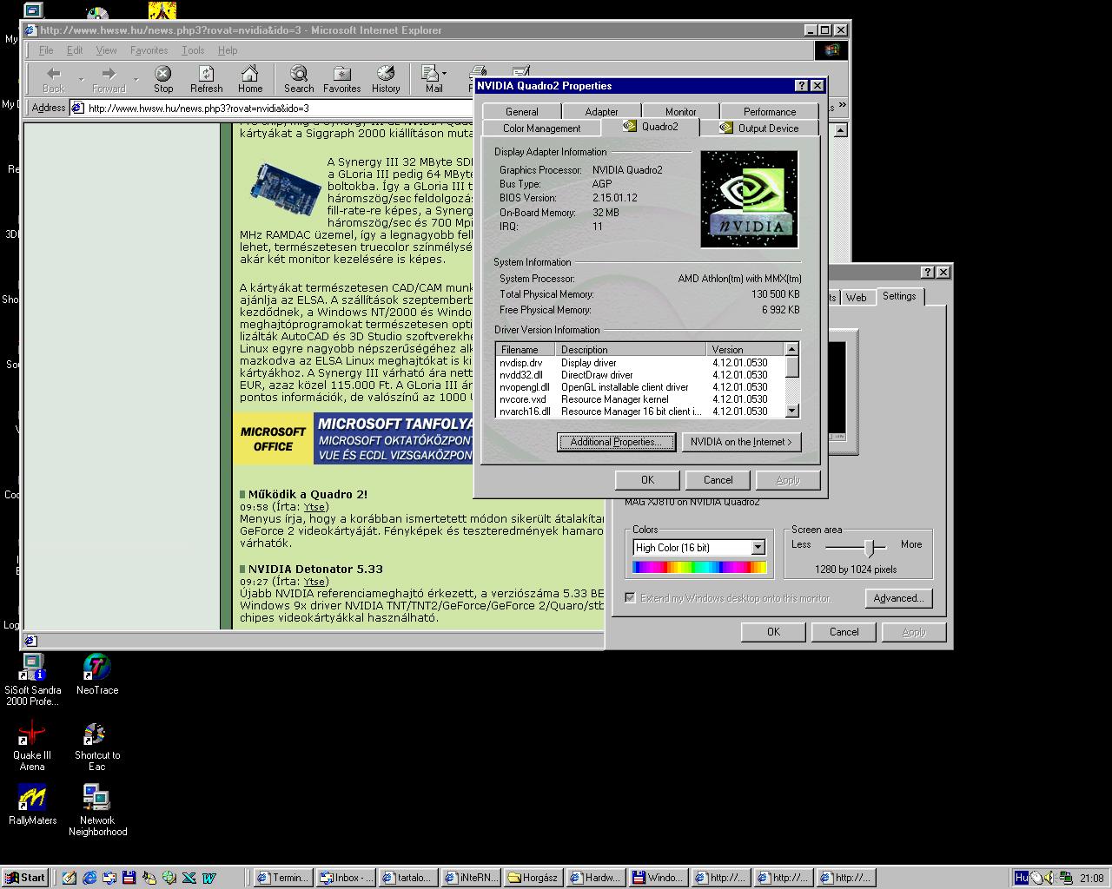Click OK in NVIDIA Quadro2 Properties
This screenshot has width=1112, height=889.
tap(647, 480)
